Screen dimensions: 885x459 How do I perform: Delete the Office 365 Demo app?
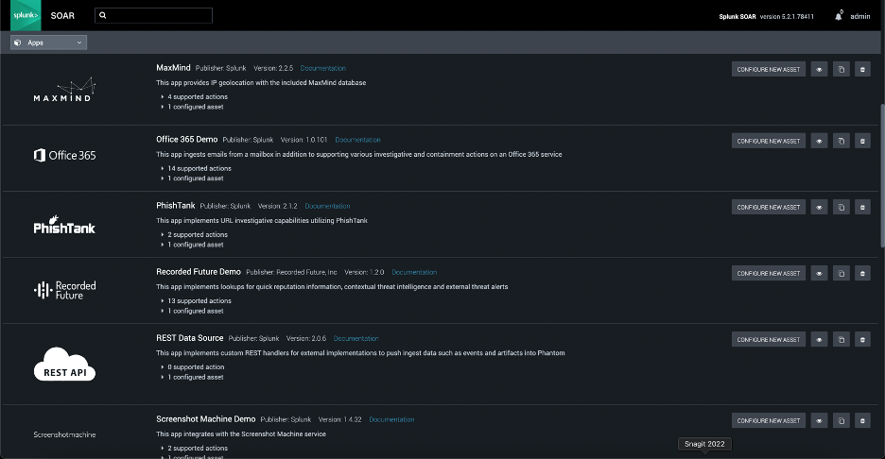pyautogui.click(x=862, y=141)
